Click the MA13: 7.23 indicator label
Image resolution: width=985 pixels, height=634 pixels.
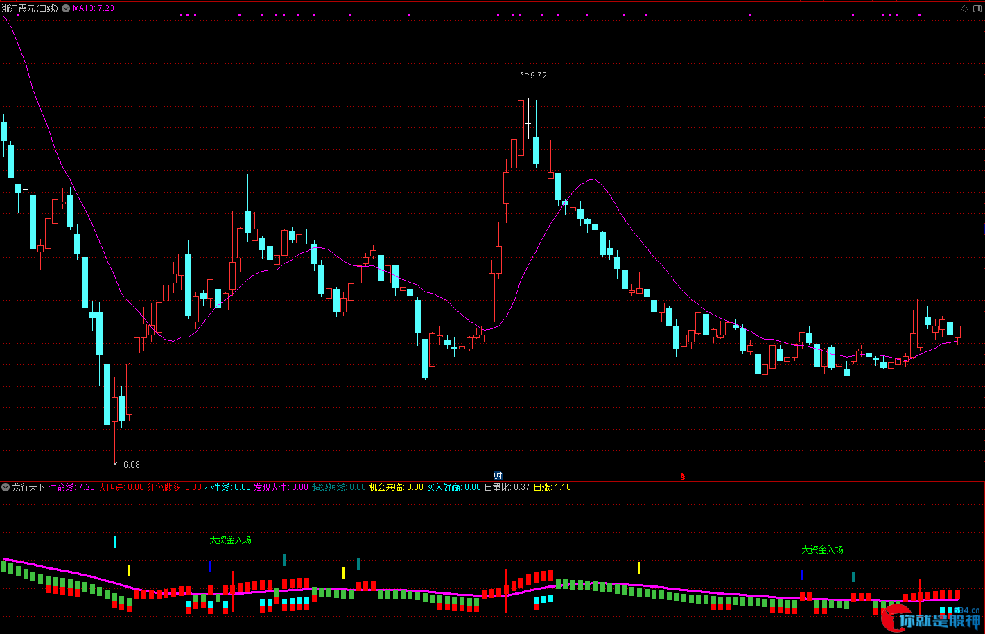[x=94, y=8]
